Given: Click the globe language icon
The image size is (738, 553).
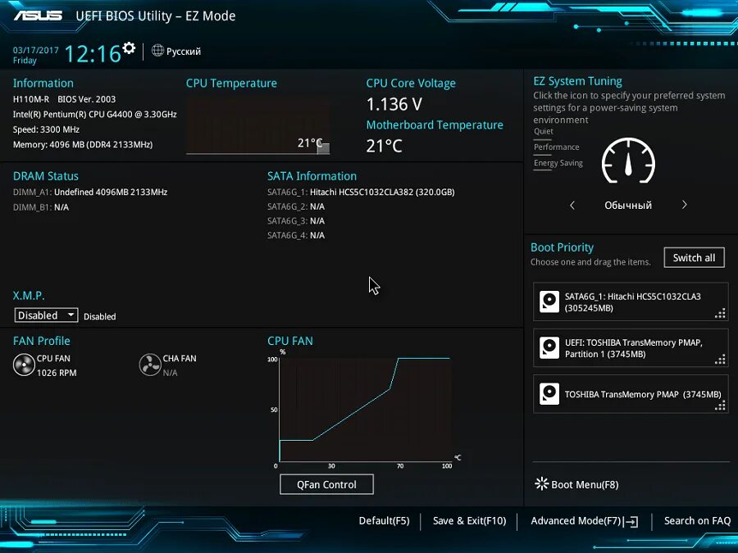Looking at the screenshot, I should [157, 50].
